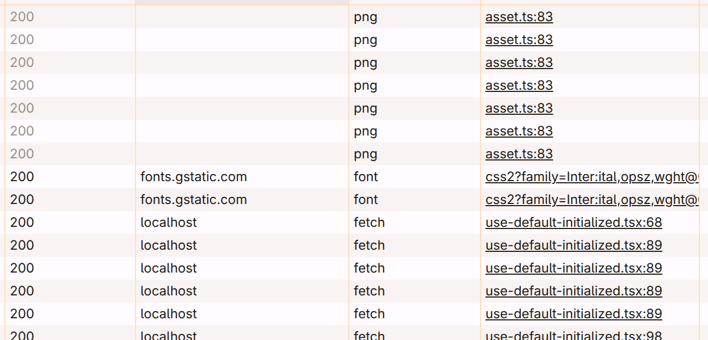Viewport: 708px width, 340px height.
Task: Click the topmost asset.ts:83 initiator link
Action: click(519, 17)
